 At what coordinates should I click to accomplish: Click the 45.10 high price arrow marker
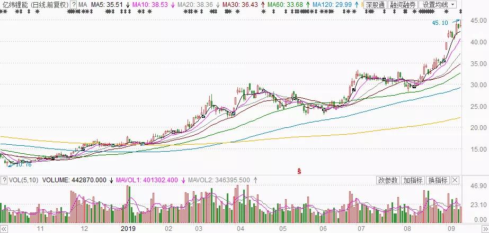(x=442, y=23)
